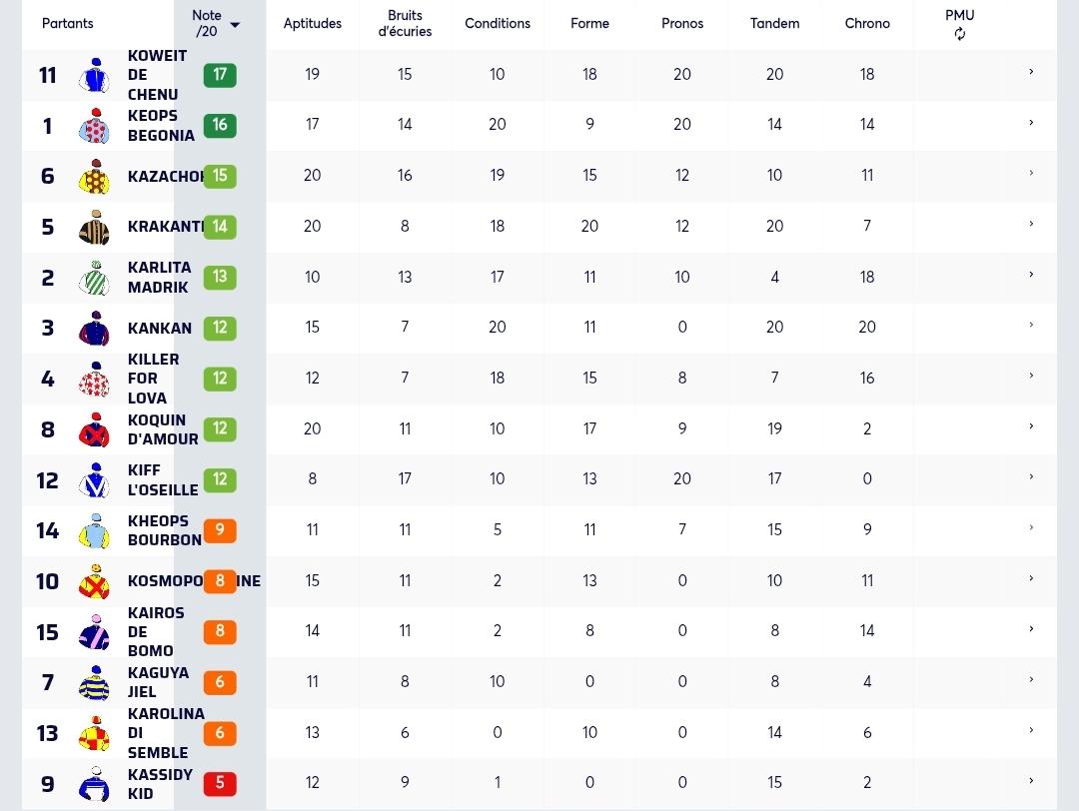Click the PMU refresh icon

click(x=959, y=34)
